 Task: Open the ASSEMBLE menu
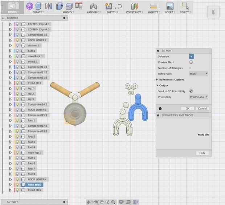[94, 12]
